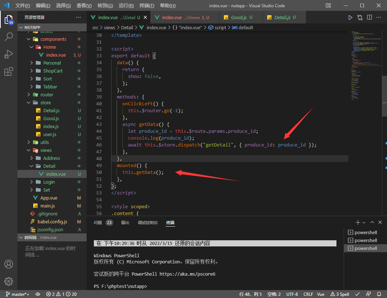Open the Extensions view icon
This screenshot has width=387, height=298.
[9, 71]
